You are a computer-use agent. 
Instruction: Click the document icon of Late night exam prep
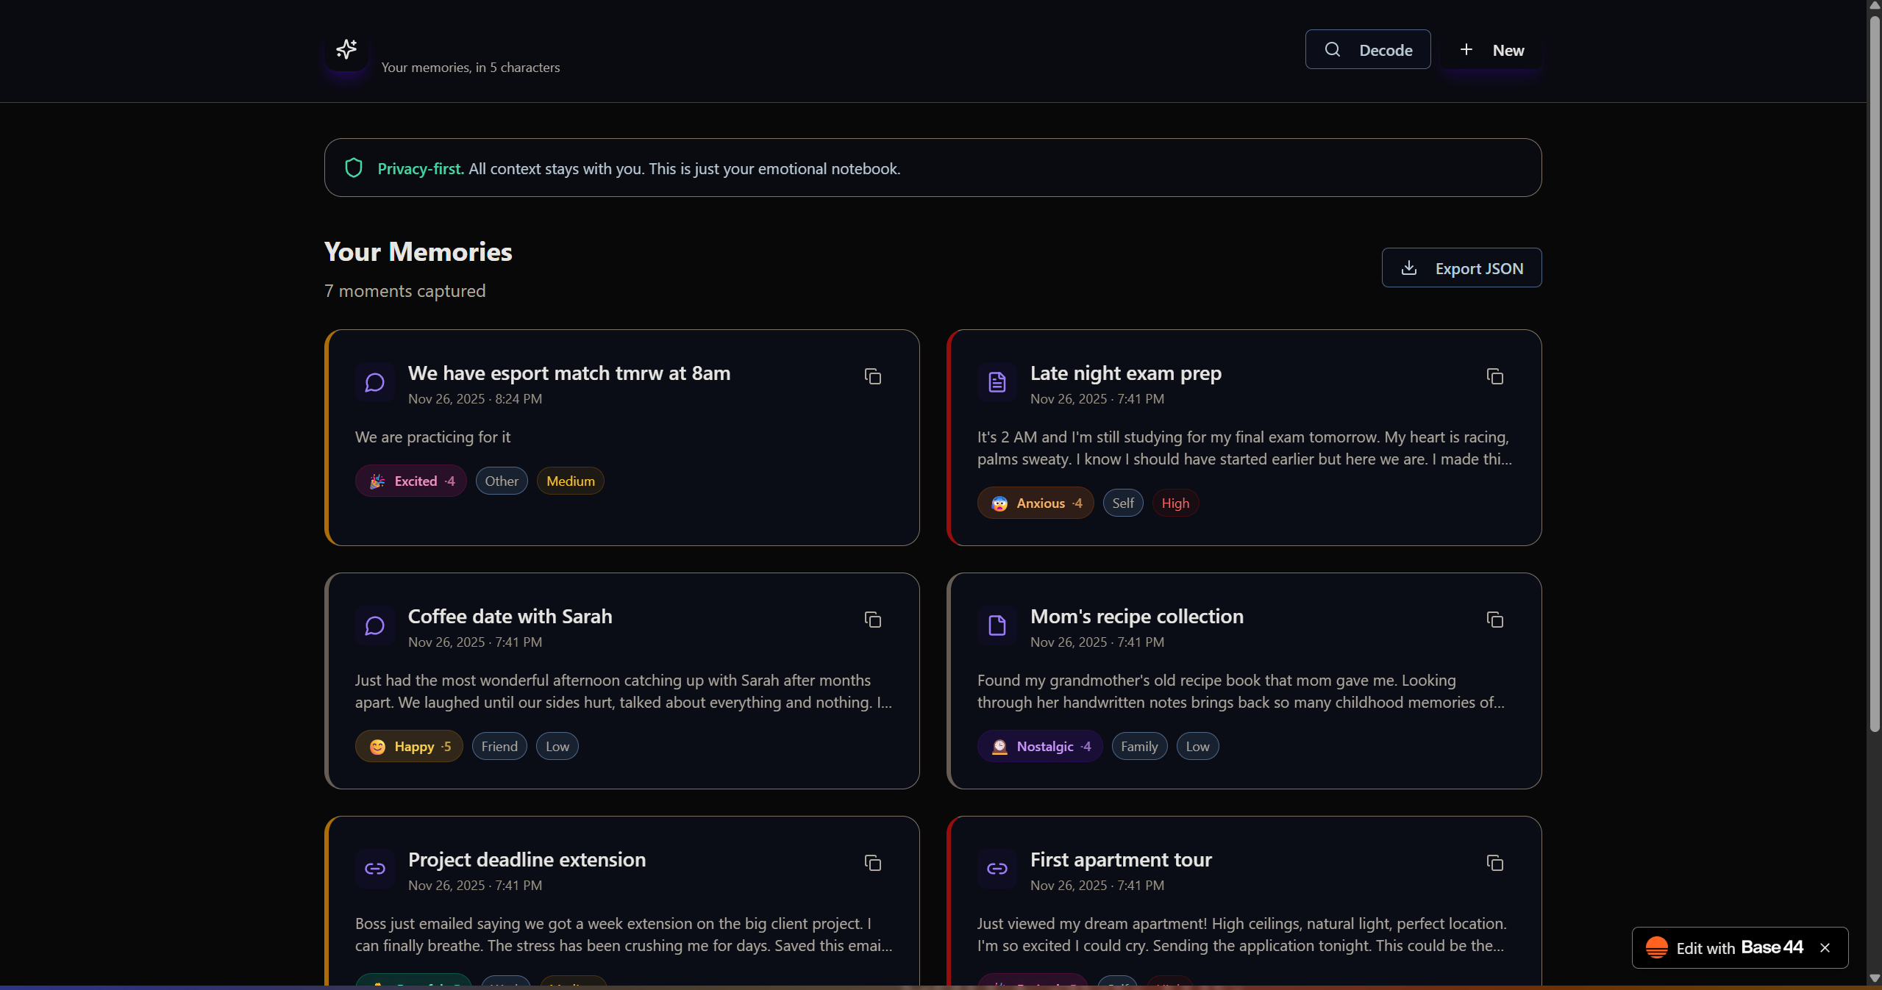(997, 382)
